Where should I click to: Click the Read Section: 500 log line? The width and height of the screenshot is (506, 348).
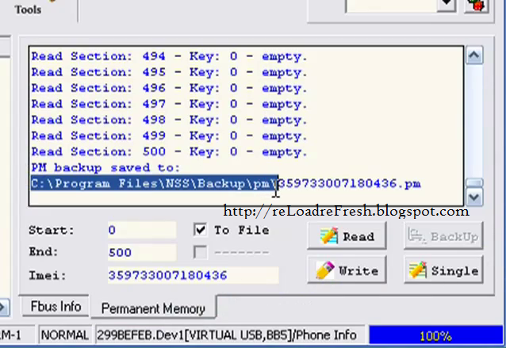(169, 152)
